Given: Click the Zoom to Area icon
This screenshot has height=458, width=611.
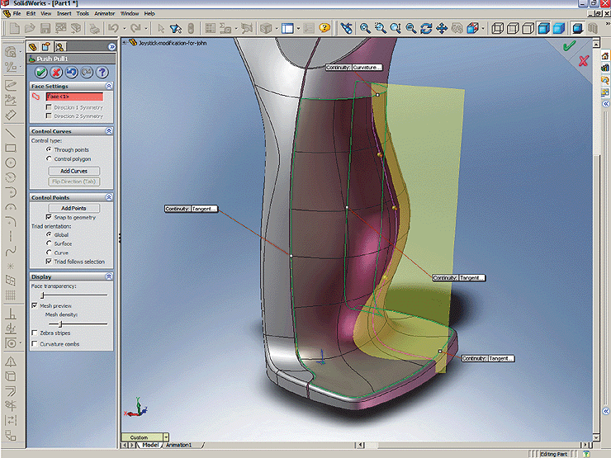Looking at the screenshot, I should 380,28.
